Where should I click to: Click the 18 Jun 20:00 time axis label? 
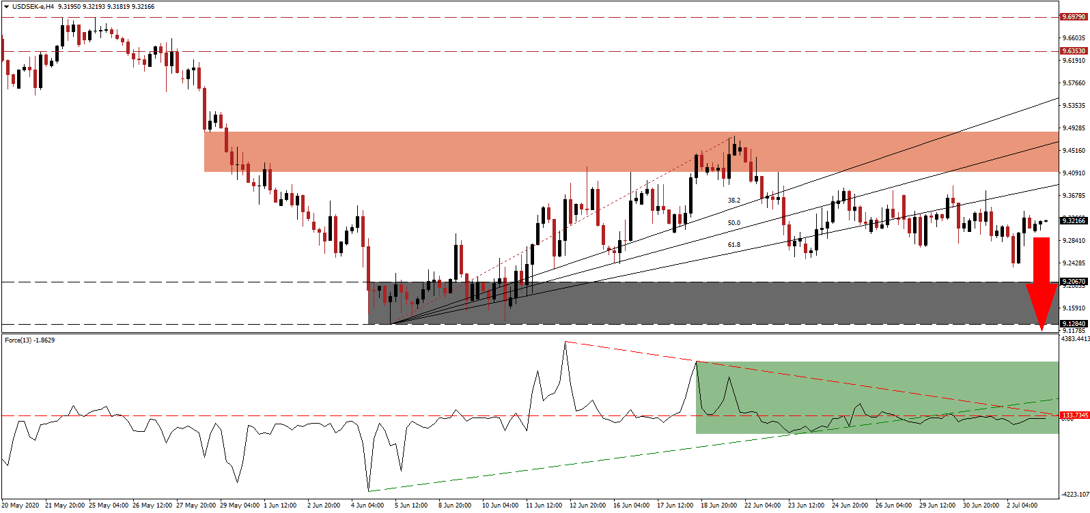click(718, 505)
